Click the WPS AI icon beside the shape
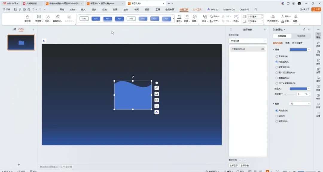The height and width of the screenshot is (172, 323). [156, 112]
